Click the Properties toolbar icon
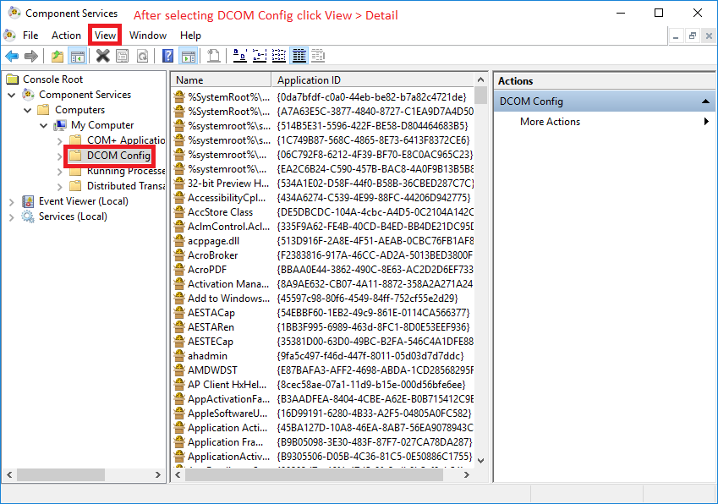718x504 pixels. [123, 57]
